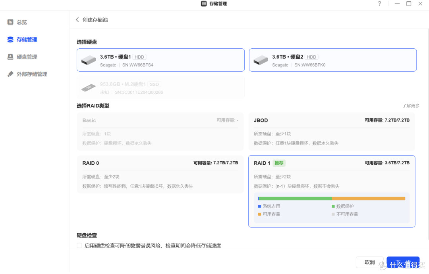Click the SSD tag on M.2硬盘1
The height and width of the screenshot is (274, 429).
click(154, 84)
